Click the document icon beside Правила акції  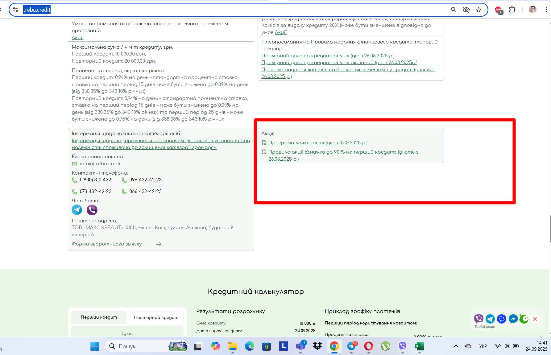click(x=264, y=152)
